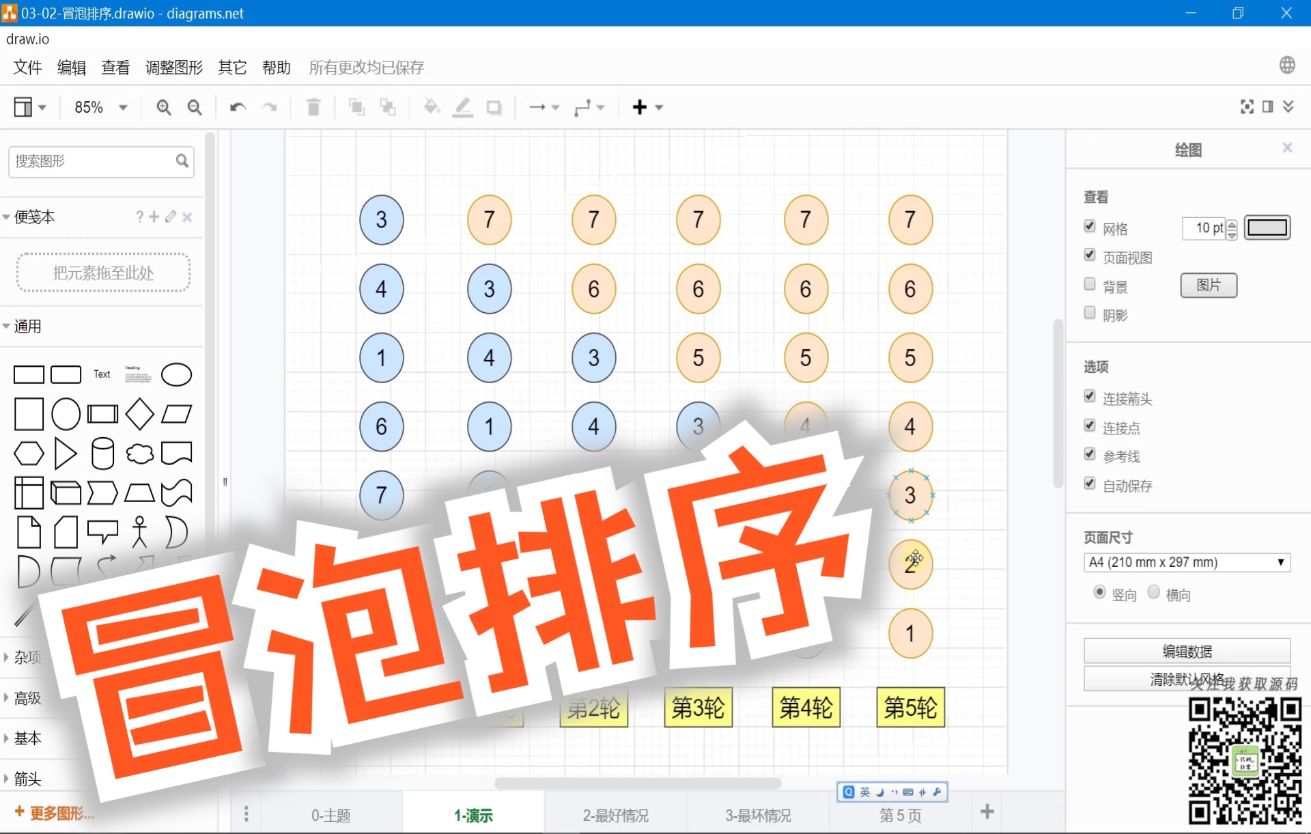Click the language globe icon

[x=1288, y=65]
